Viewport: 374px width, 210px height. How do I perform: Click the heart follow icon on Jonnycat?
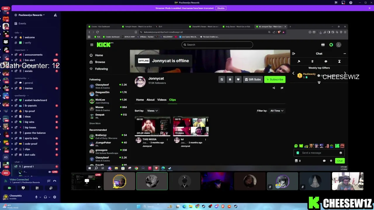238,79
